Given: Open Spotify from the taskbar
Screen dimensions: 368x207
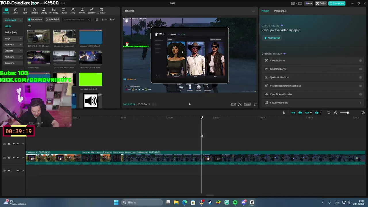Looking at the screenshot, I should click(x=235, y=202).
